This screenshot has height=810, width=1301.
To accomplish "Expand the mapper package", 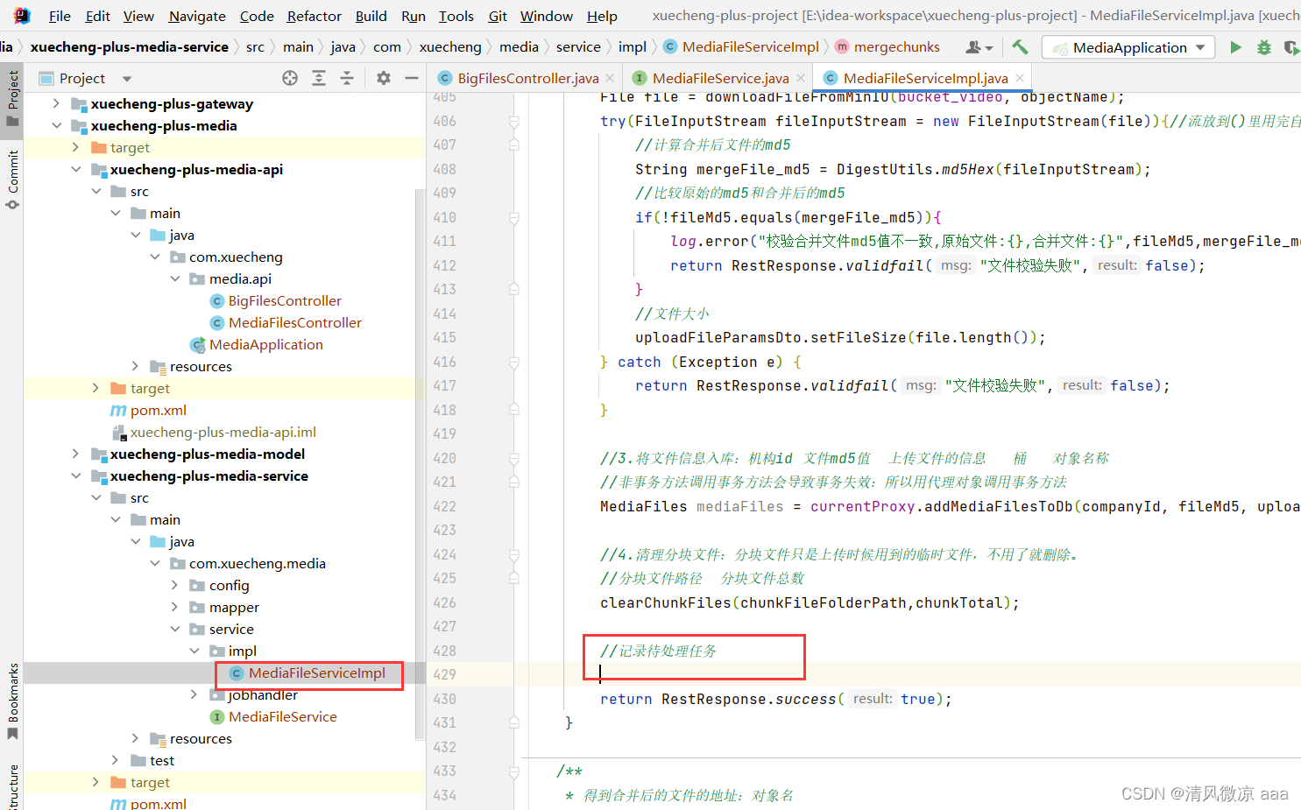I will (x=174, y=607).
